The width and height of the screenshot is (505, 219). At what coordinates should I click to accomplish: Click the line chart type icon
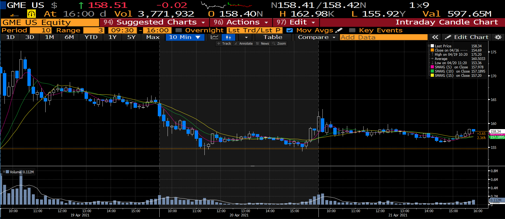214,37
